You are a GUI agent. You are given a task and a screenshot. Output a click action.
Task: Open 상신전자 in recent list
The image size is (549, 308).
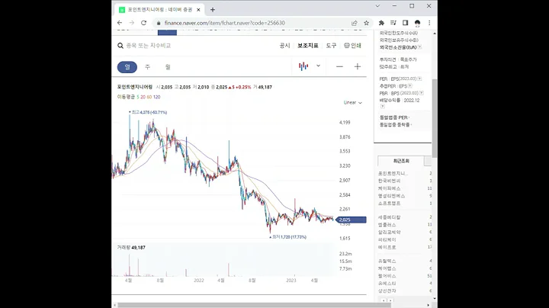387,291
